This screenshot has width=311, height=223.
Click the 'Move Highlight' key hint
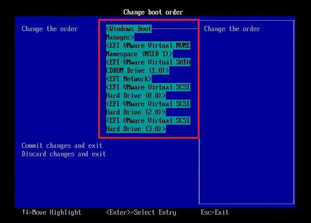[x=52, y=212]
